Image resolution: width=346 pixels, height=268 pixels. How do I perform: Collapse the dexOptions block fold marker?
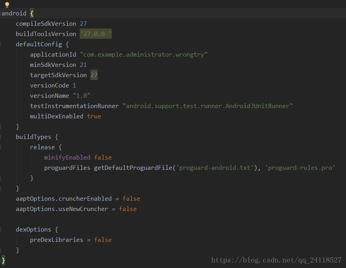1,230
